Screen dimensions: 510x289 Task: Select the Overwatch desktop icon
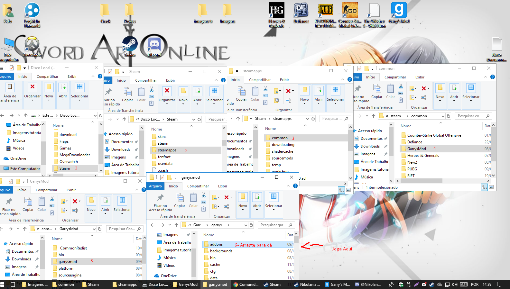32,47
